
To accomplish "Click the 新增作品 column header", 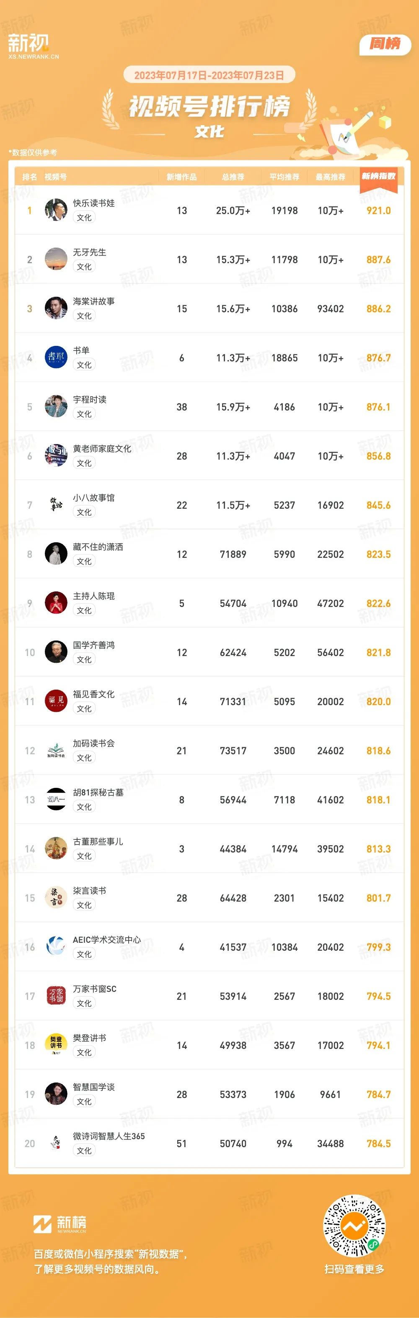I will point(181,177).
